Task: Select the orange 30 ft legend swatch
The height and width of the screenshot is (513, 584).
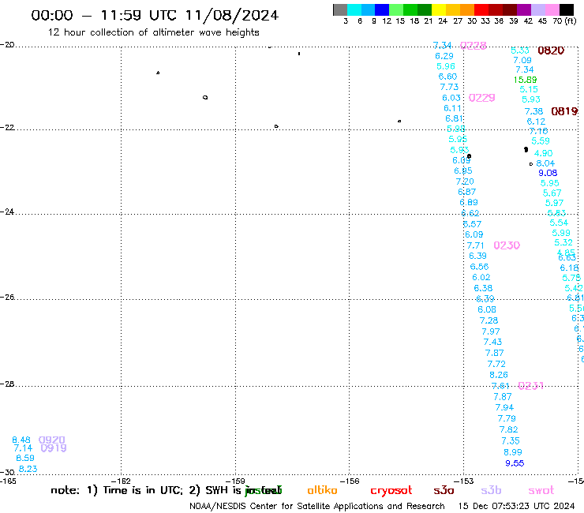Action: (x=467, y=9)
